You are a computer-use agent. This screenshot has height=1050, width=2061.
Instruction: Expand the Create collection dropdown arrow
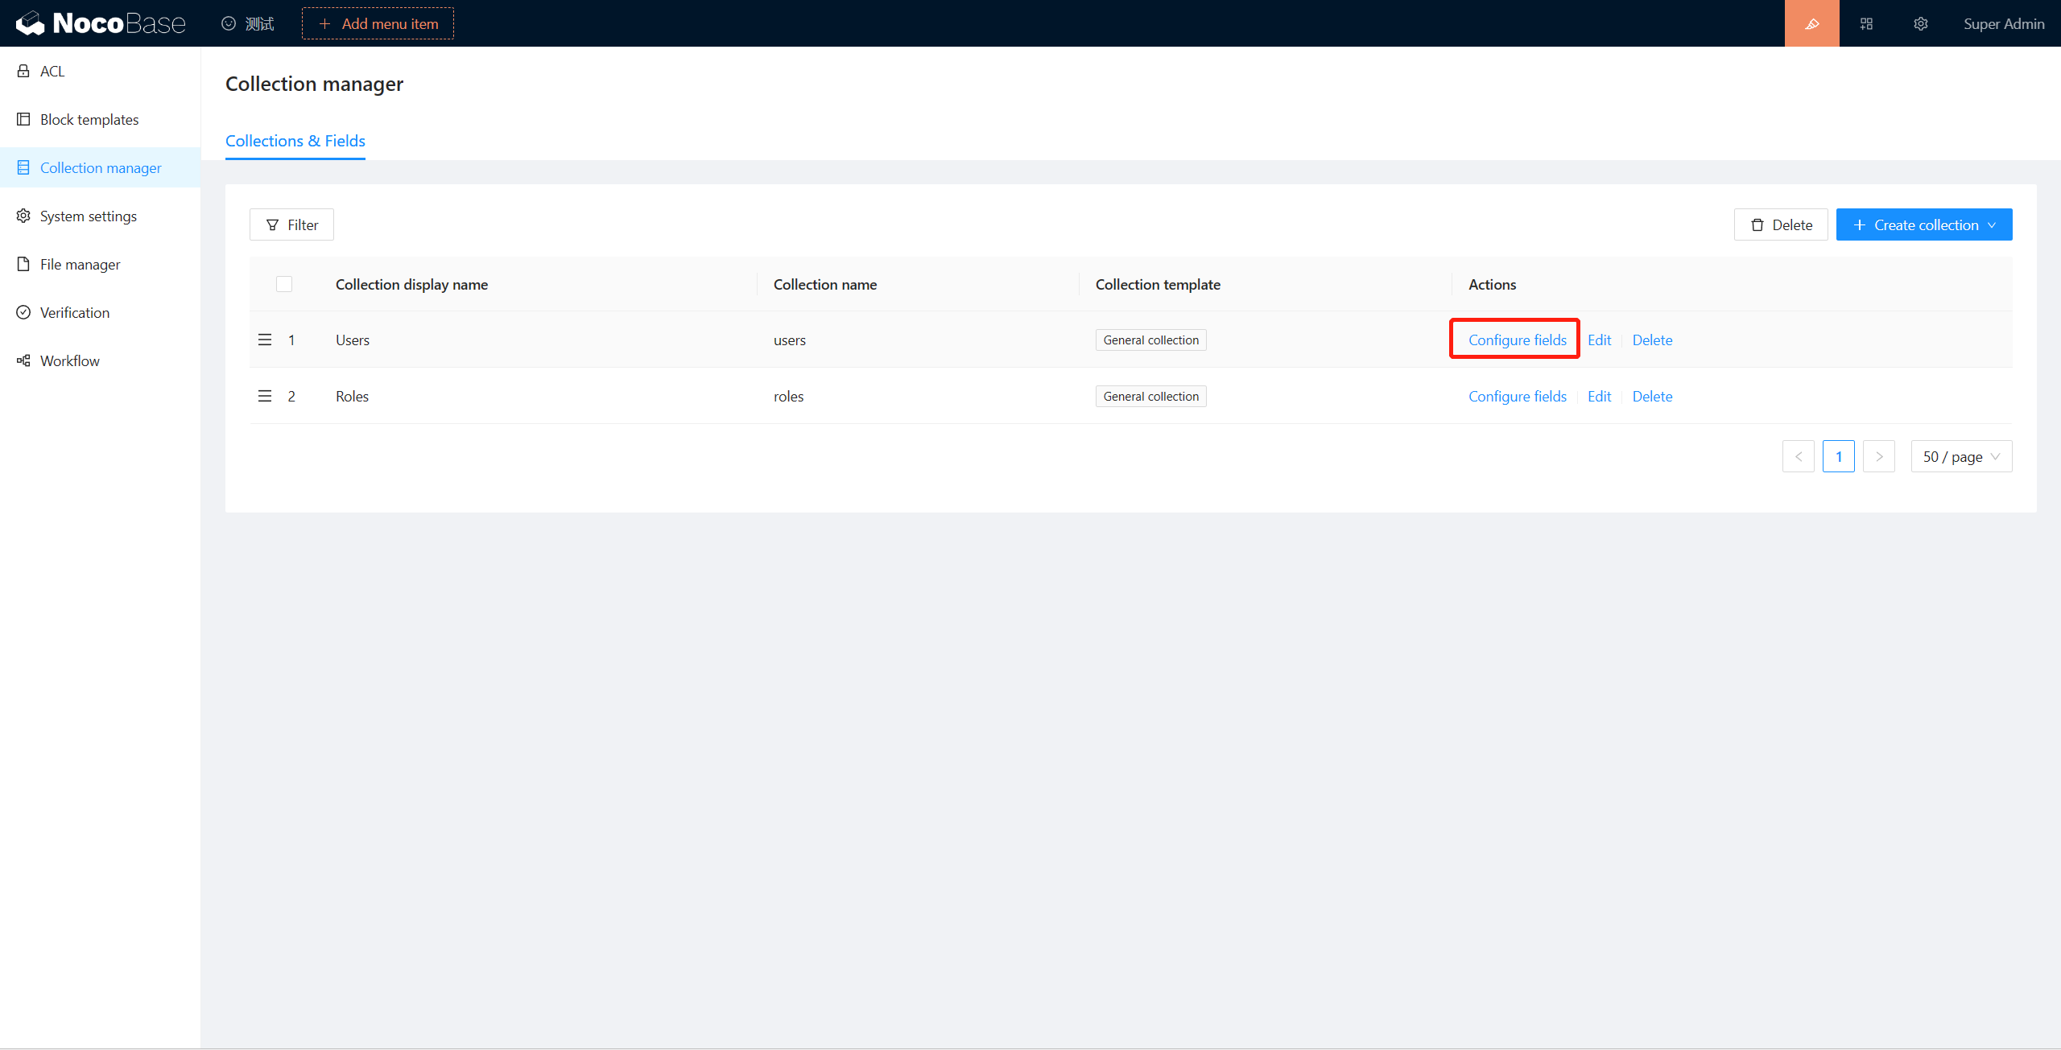coord(1991,224)
